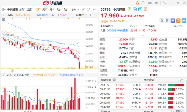Click the 最低 value 17.800
Viewport: 187px width, 112px height.
pos(123,44)
